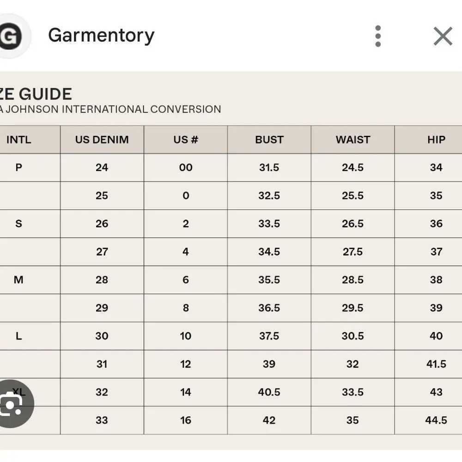Tap the international conversion subtitle
This screenshot has height=462, width=462.
tap(110, 109)
